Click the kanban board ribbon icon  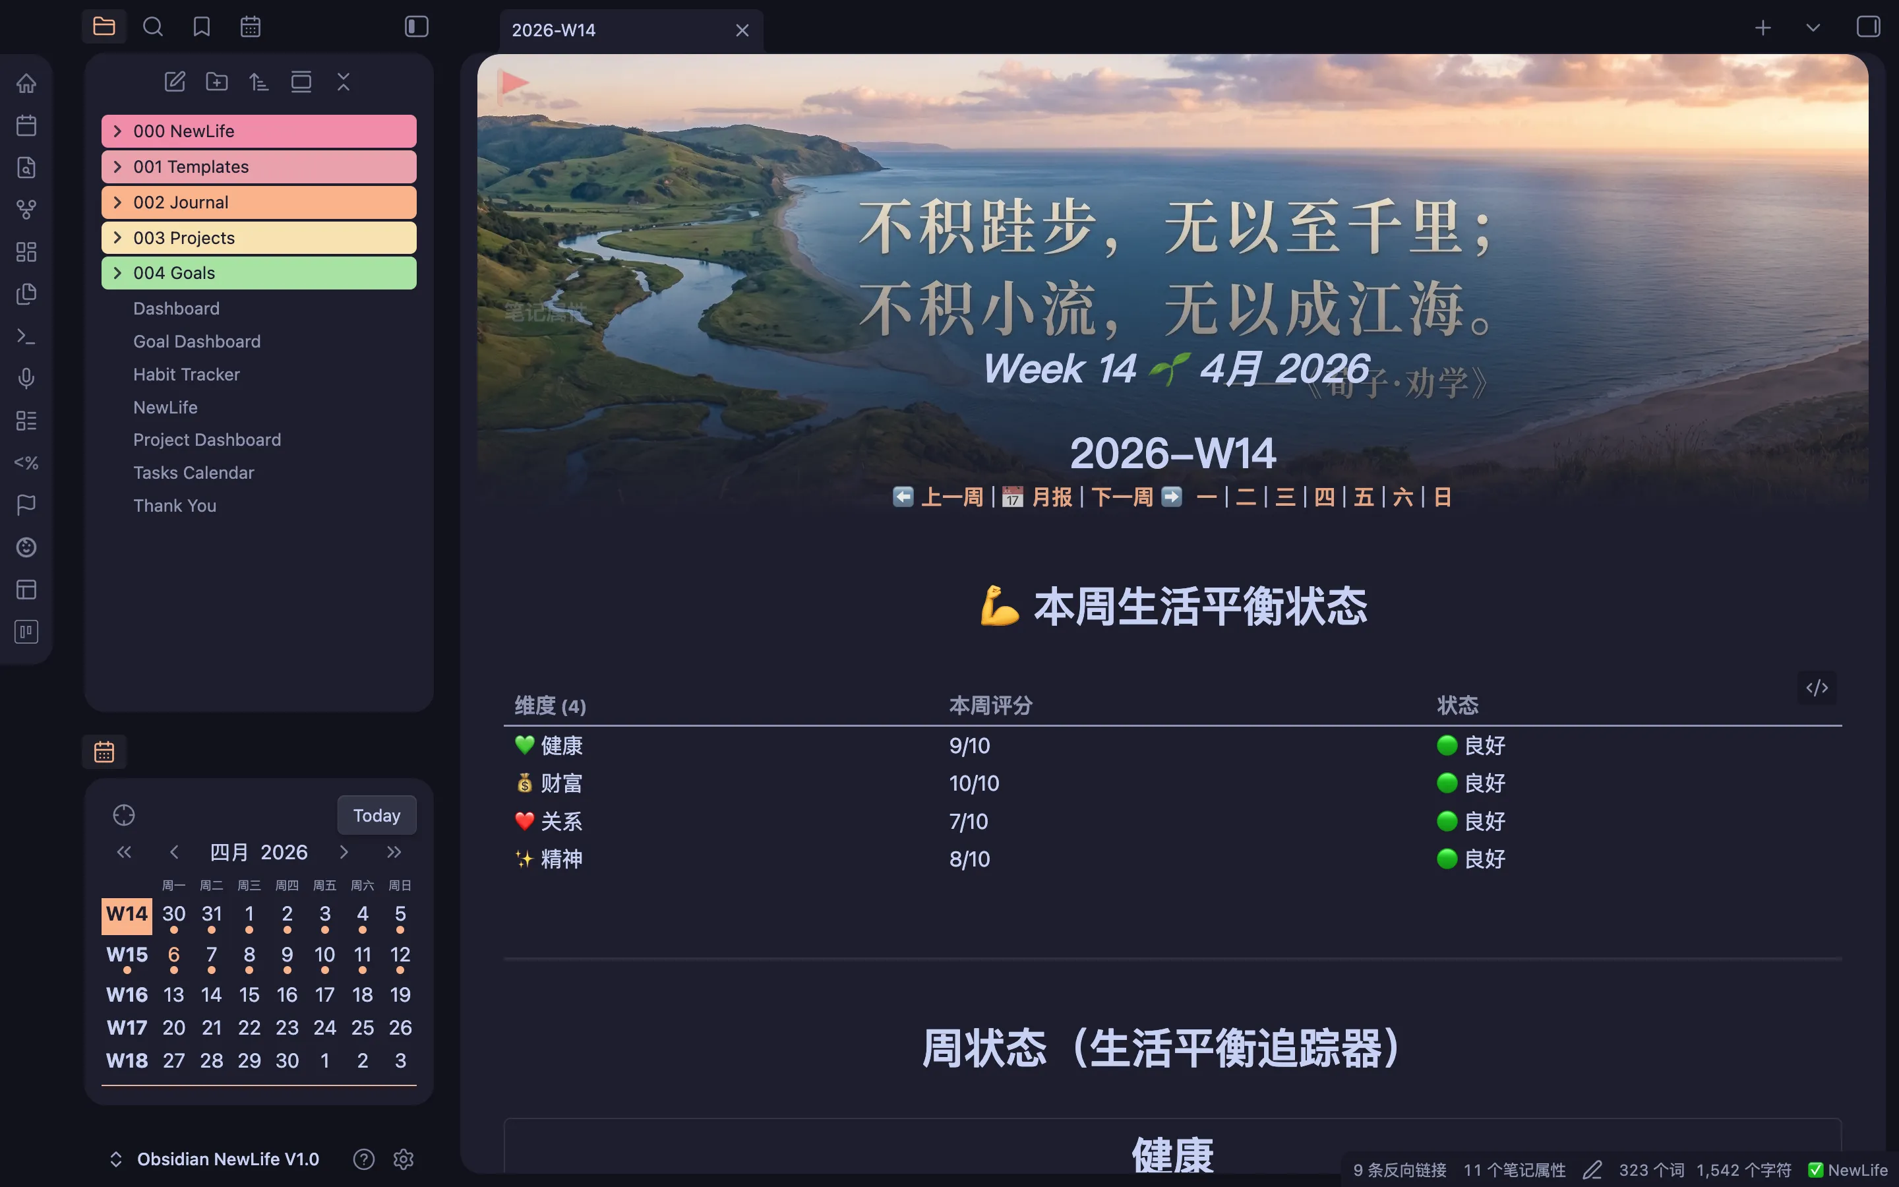(26, 632)
